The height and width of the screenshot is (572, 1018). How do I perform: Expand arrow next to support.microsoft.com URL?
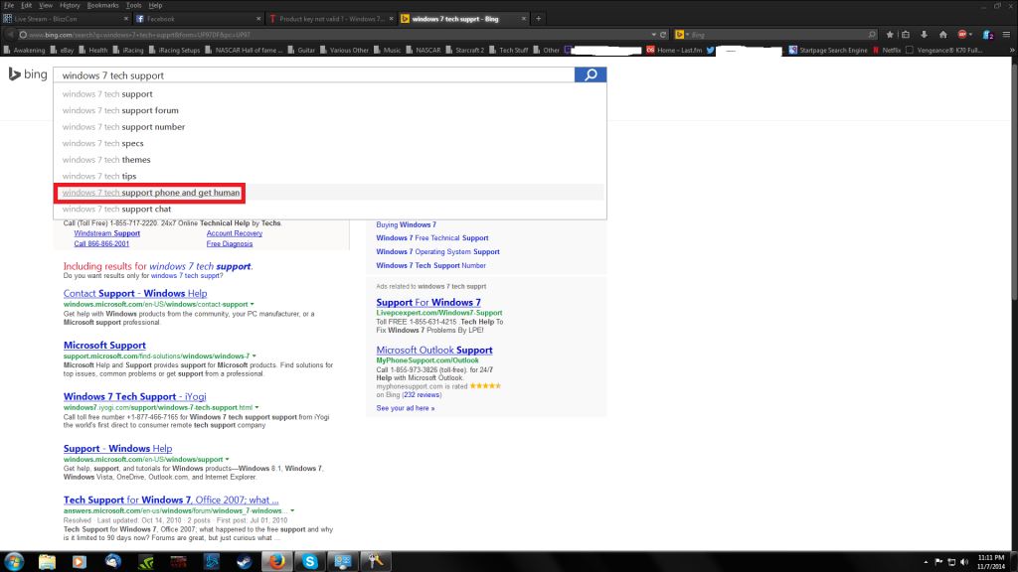(x=254, y=357)
